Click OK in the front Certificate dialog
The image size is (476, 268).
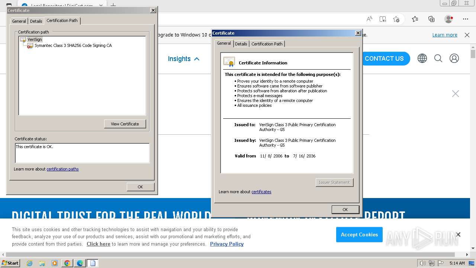coord(345,210)
